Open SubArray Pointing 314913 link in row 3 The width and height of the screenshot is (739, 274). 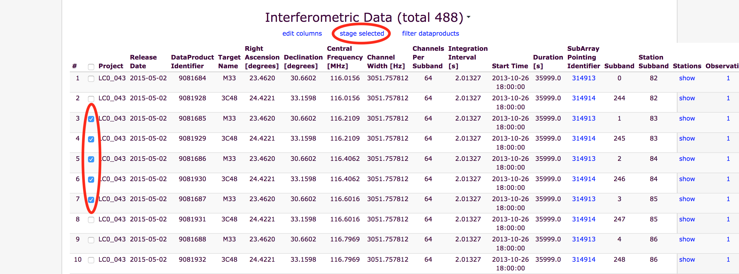(x=584, y=119)
